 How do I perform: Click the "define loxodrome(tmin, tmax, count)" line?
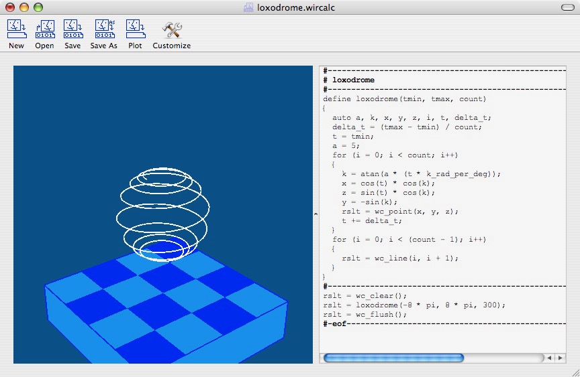pos(405,99)
